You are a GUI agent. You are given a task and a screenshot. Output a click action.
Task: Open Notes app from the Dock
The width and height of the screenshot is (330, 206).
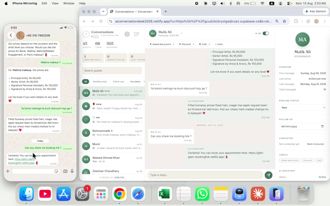coord(220,193)
